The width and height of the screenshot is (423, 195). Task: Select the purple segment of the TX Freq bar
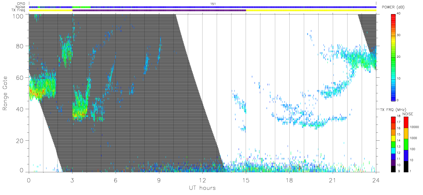click(x=159, y=10)
